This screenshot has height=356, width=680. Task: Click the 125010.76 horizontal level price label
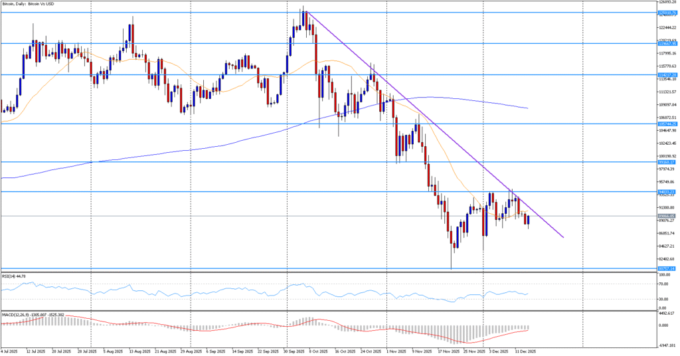tap(667, 12)
